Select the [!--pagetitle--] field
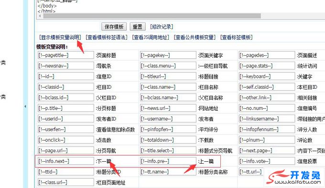Image resolution: width=325 pixels, height=188 pixels. click(65, 55)
